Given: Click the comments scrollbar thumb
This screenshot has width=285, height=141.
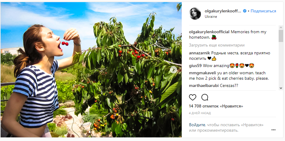Looking at the screenshot, I should click(281, 36).
